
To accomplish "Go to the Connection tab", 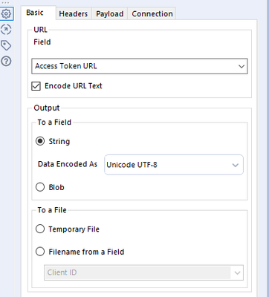I will point(152,14).
